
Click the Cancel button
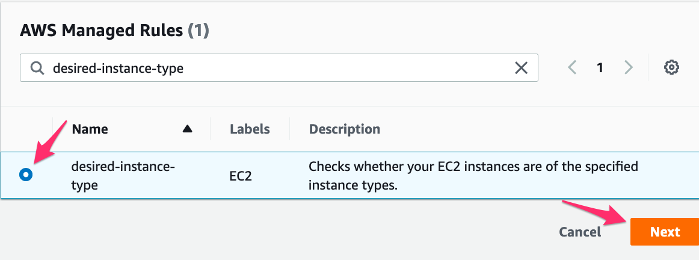coord(579,232)
